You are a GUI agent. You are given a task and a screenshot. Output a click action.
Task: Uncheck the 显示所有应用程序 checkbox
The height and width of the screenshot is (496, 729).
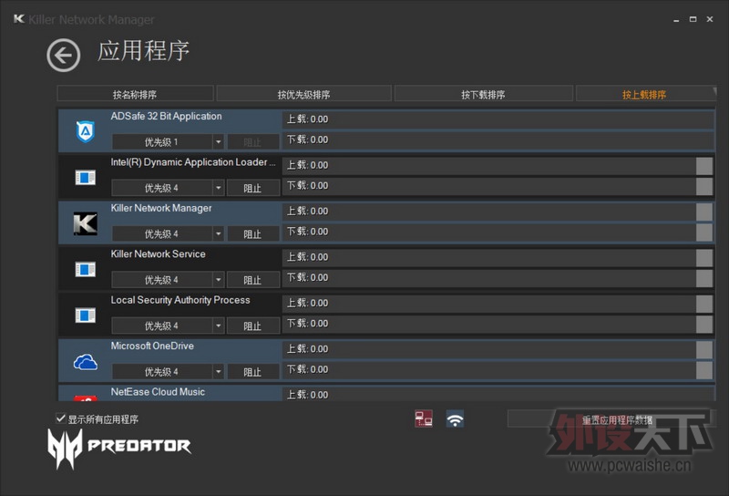(60, 418)
